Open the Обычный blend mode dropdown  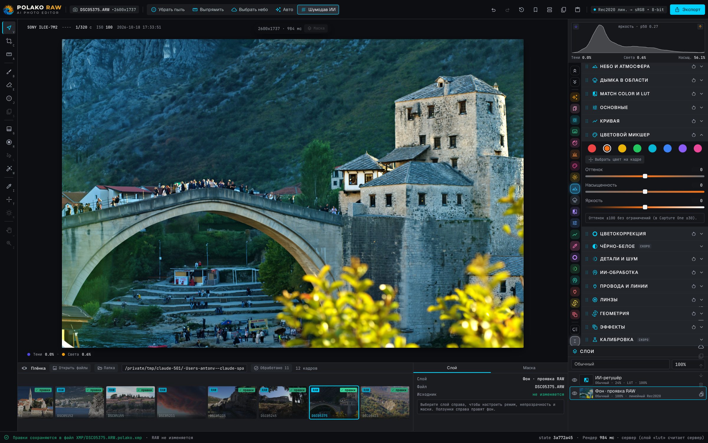(620, 364)
